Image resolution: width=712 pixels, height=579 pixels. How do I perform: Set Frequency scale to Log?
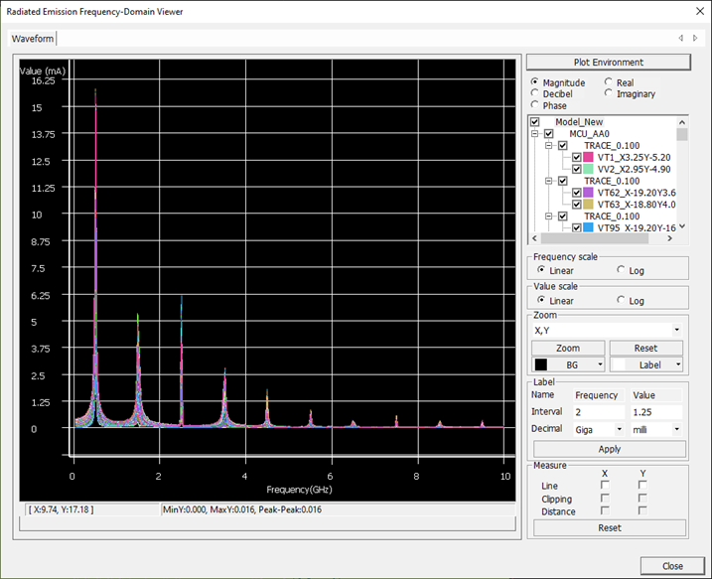(x=622, y=269)
